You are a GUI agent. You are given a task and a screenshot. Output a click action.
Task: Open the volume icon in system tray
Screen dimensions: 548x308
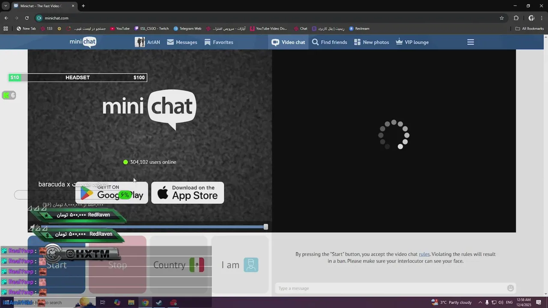[x=501, y=302]
